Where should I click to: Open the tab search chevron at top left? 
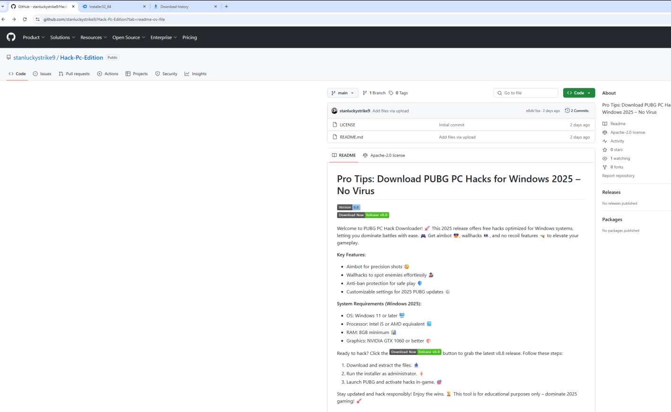(x=3, y=7)
